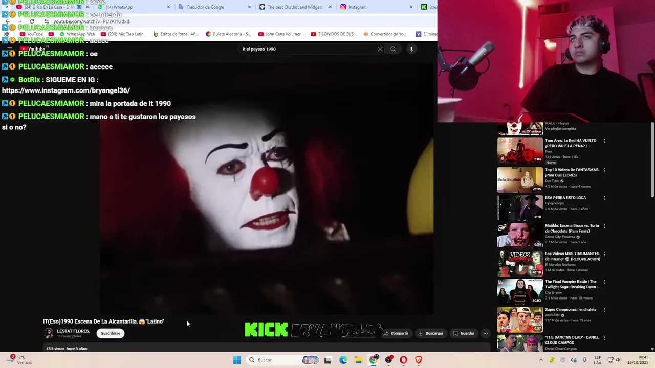Click the Suscribirse button

pos(111,333)
